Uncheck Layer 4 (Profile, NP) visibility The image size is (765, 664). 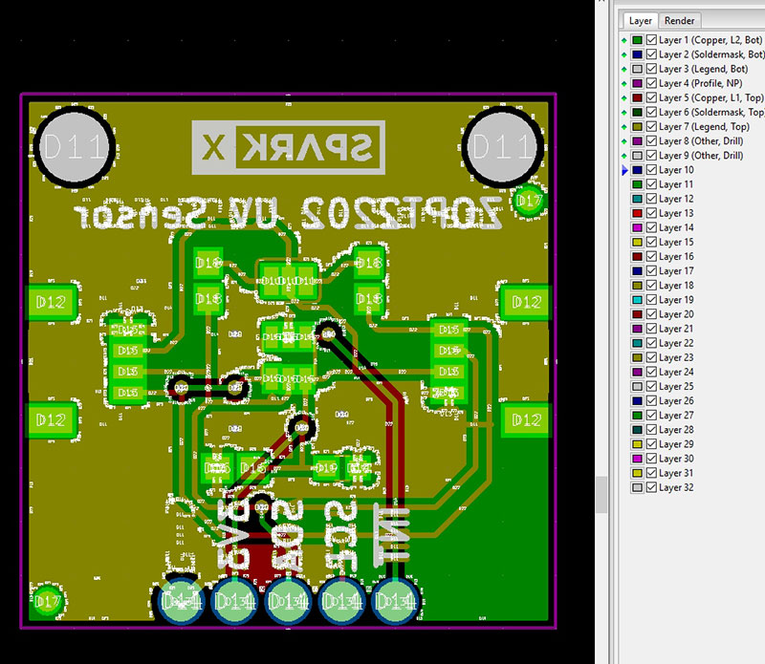pyautogui.click(x=651, y=83)
